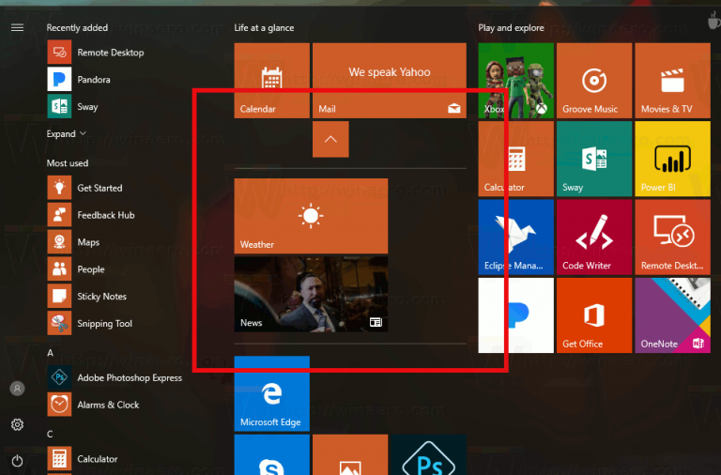Open the Weather live tile
The image size is (721, 475).
point(311,216)
